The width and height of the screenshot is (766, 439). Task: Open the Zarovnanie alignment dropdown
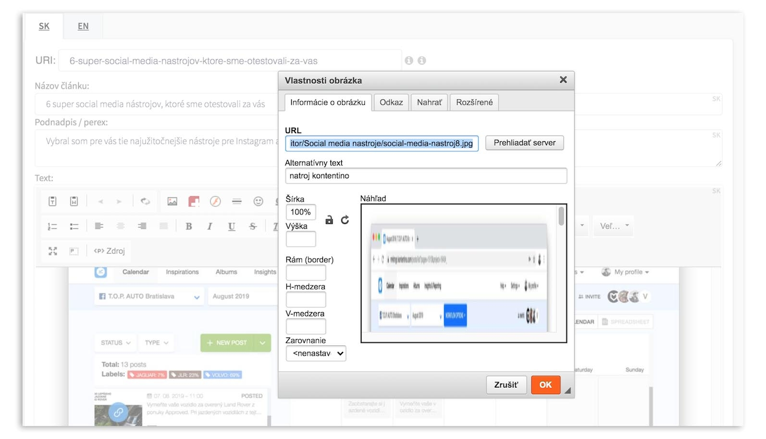(x=316, y=353)
